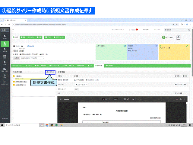Open the ステータス dropdown
The width and height of the screenshot is (193, 145).
pyautogui.click(x=81, y=85)
